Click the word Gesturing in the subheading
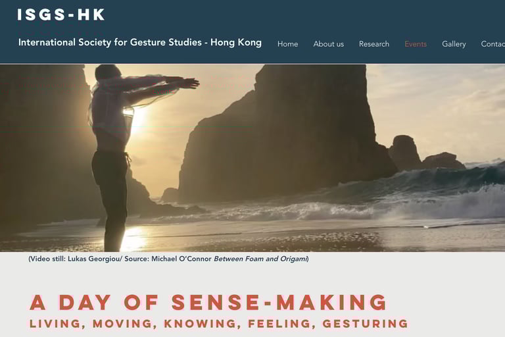Image resolution: width=505 pixels, height=337 pixels. click(366, 323)
